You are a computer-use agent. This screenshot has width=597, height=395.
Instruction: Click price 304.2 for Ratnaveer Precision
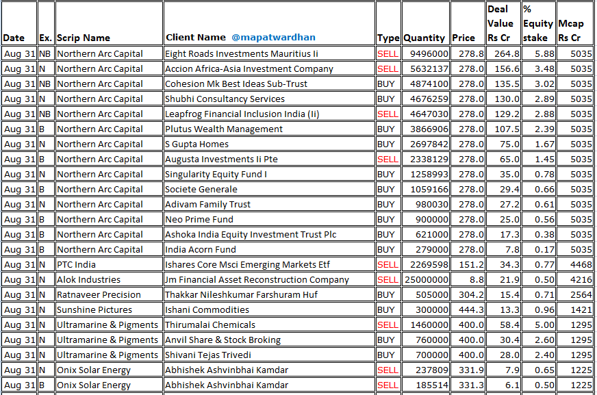[x=468, y=295]
